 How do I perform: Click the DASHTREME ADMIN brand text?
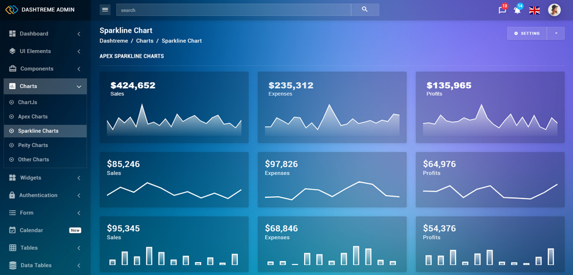point(48,10)
